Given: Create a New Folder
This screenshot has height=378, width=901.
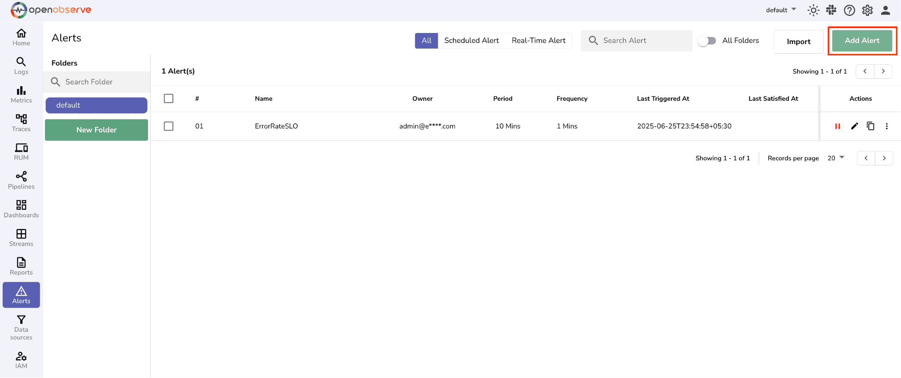Looking at the screenshot, I should [x=96, y=130].
